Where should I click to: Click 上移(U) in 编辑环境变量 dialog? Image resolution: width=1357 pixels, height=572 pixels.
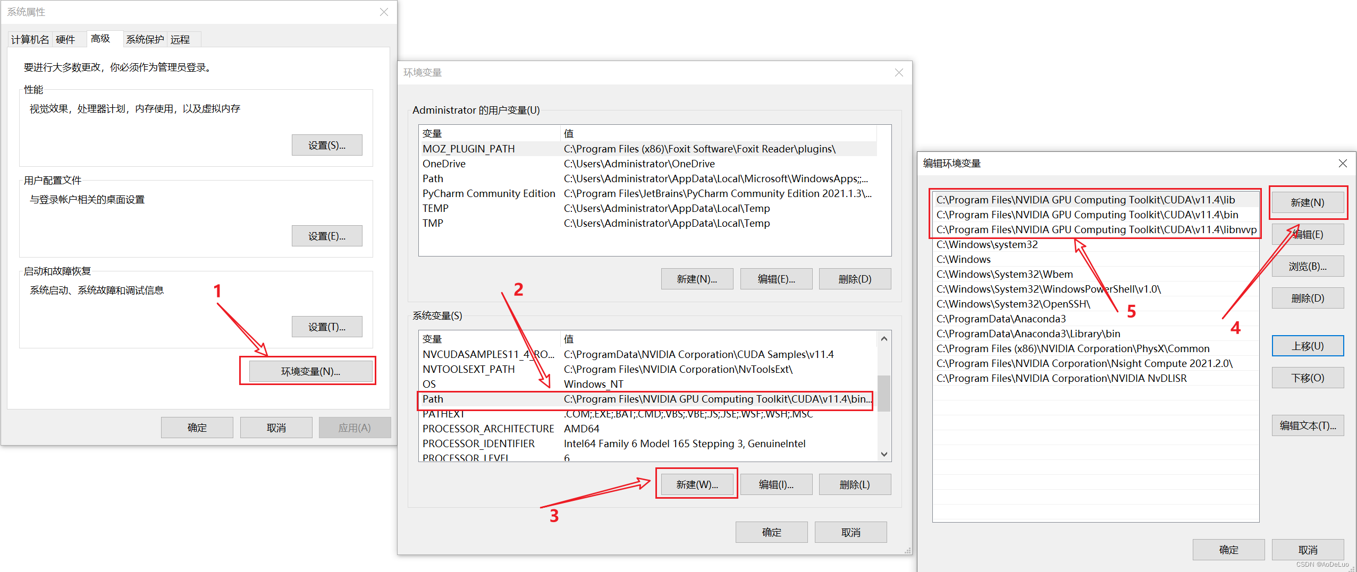tap(1308, 345)
